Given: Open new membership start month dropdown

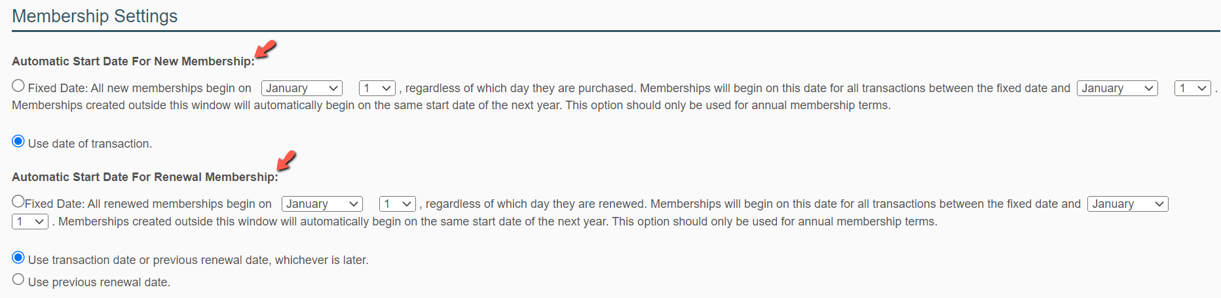Looking at the screenshot, I should pyautogui.click(x=302, y=88).
